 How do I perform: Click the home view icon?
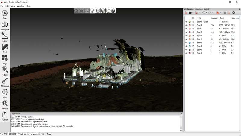[x=77, y=11]
